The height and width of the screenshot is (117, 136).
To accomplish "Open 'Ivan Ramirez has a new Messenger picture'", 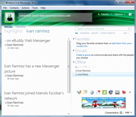I will coord(32,69).
